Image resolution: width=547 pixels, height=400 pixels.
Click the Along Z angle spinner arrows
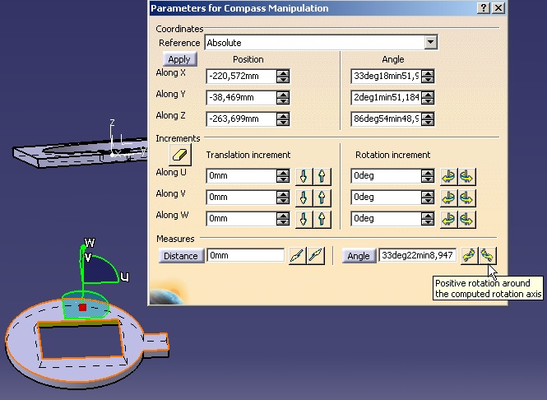427,119
